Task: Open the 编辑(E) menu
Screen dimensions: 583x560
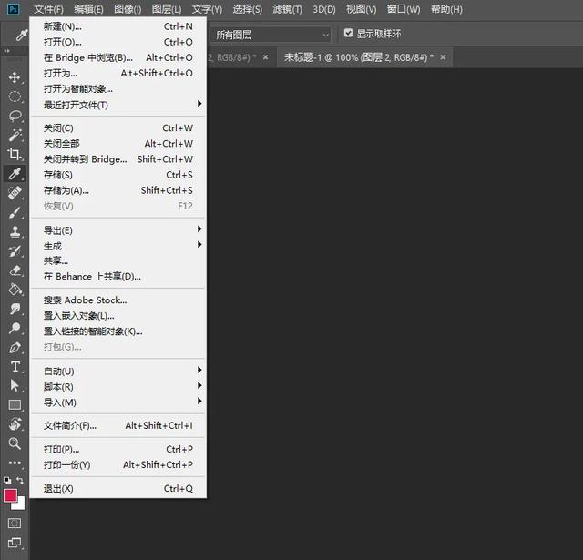Action: tap(88, 9)
